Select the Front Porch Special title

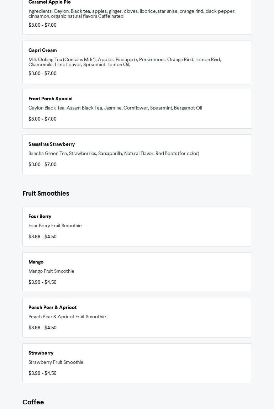click(x=51, y=99)
